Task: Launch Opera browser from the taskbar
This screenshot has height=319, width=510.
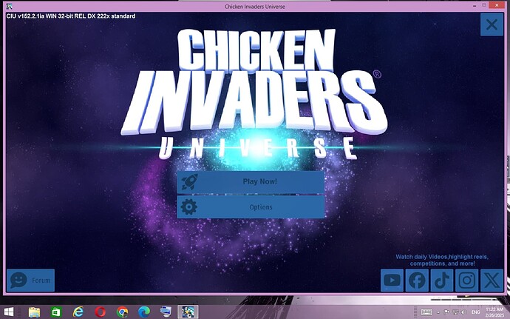Action: click(x=100, y=312)
